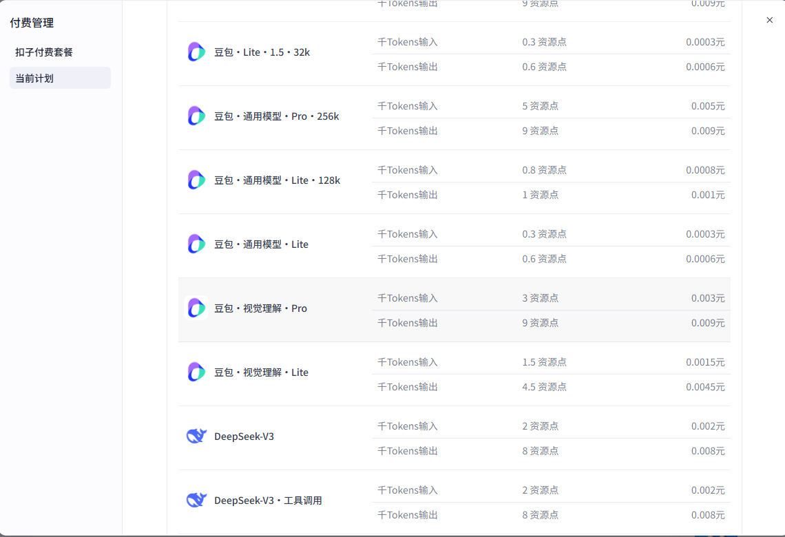
Task: Click the model name 豆包·通用模型·Lite without 128k
Action: 262,244
